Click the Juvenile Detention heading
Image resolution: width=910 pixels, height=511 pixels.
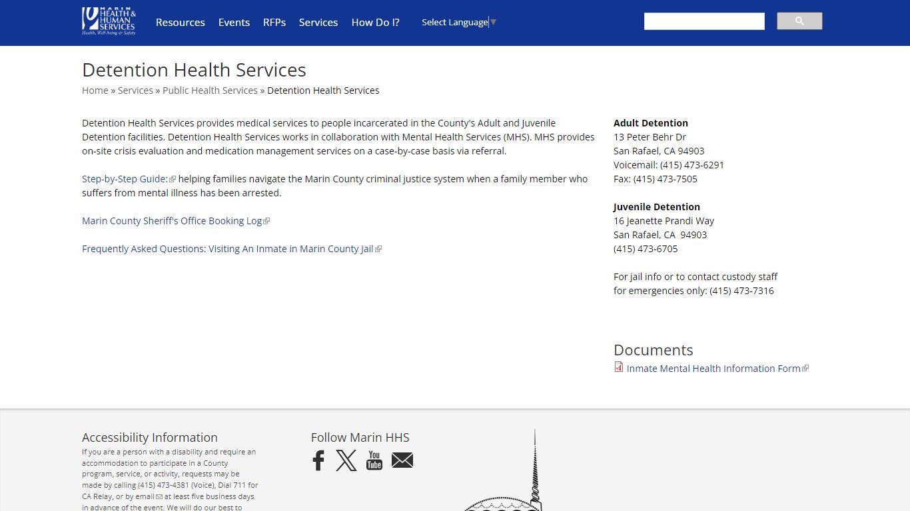(657, 207)
